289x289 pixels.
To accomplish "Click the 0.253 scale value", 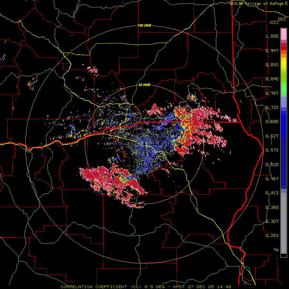I will click(x=272, y=236).
